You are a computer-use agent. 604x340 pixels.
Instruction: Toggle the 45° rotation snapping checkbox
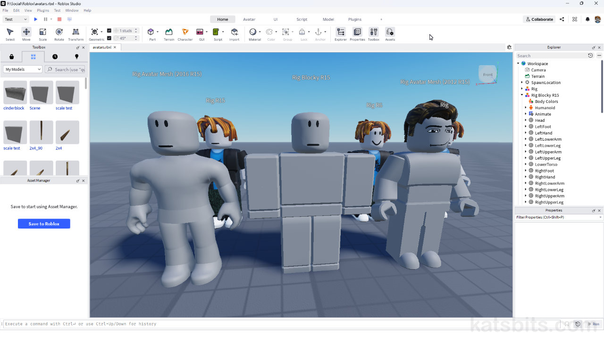click(109, 38)
